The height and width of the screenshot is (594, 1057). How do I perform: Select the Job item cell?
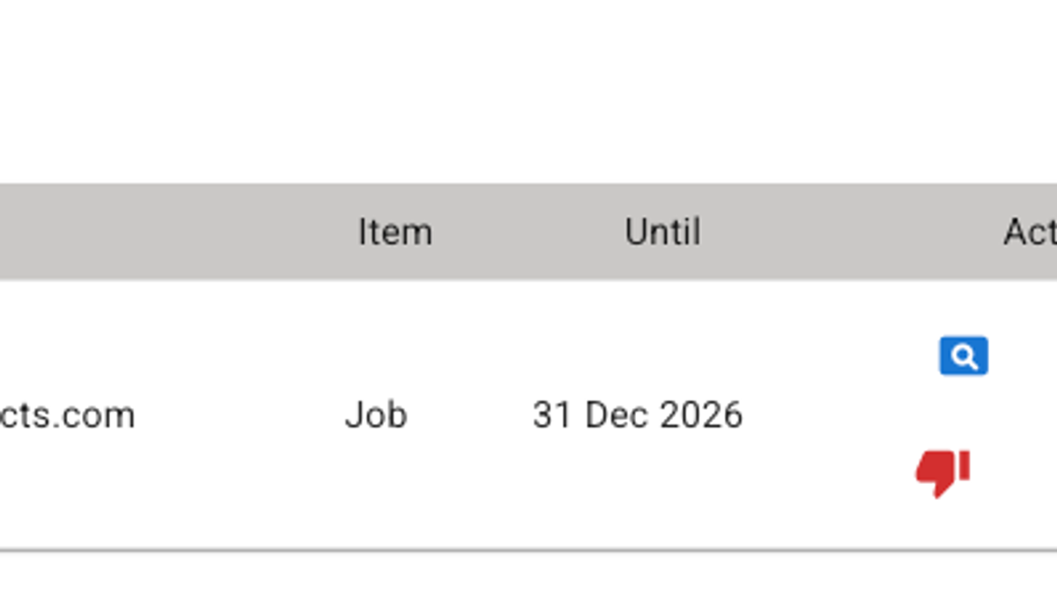click(x=376, y=414)
